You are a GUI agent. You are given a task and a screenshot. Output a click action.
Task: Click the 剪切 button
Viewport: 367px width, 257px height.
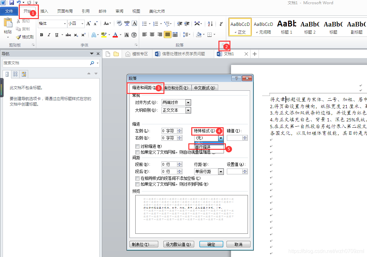[x=23, y=21]
